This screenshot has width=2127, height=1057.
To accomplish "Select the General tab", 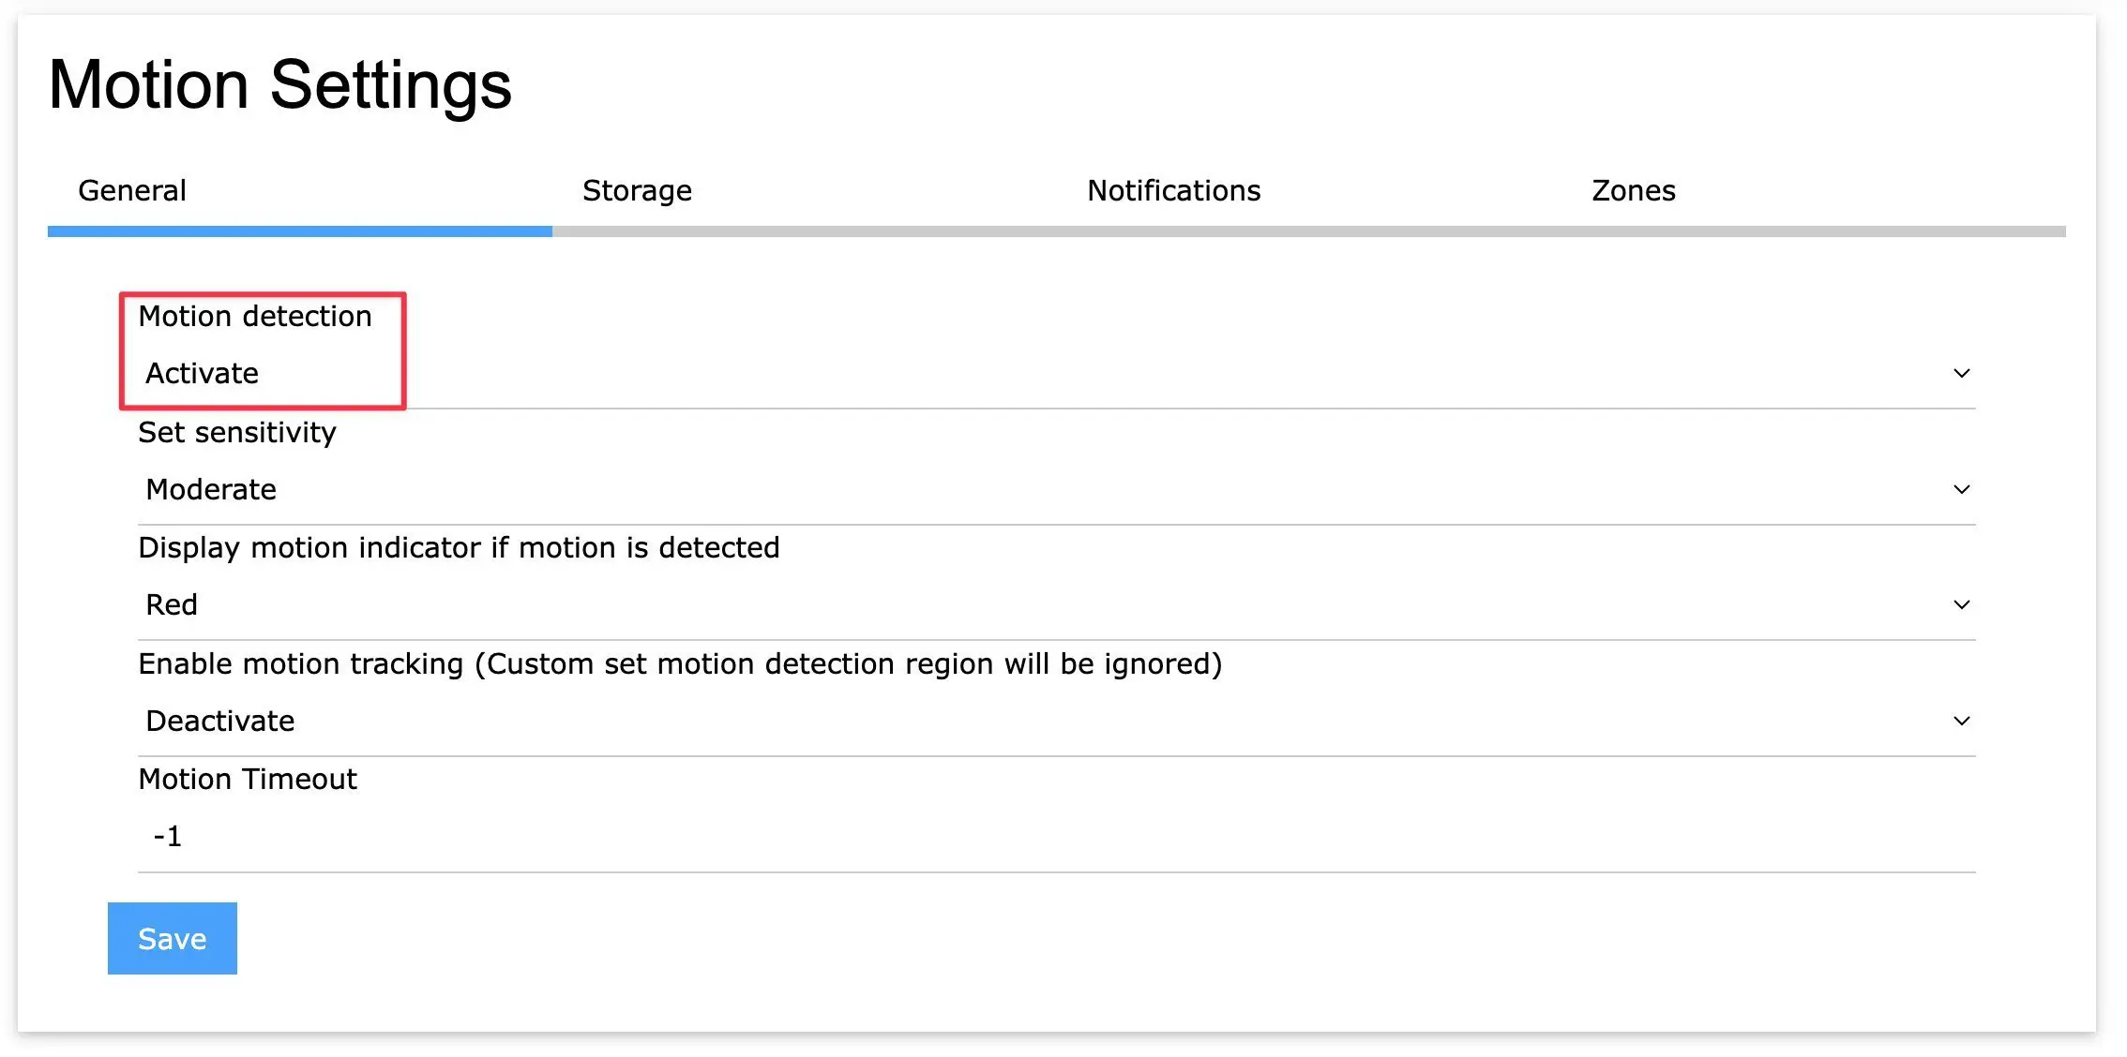I will click(132, 191).
